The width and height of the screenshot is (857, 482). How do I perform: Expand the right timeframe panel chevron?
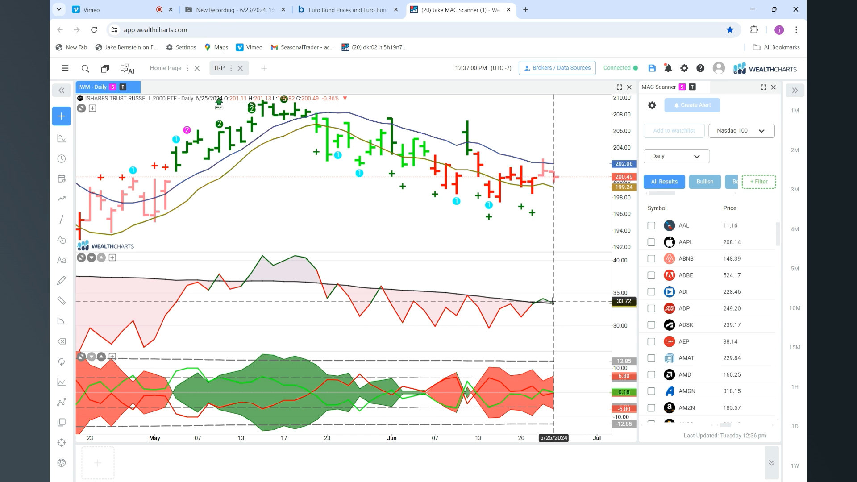point(795,91)
